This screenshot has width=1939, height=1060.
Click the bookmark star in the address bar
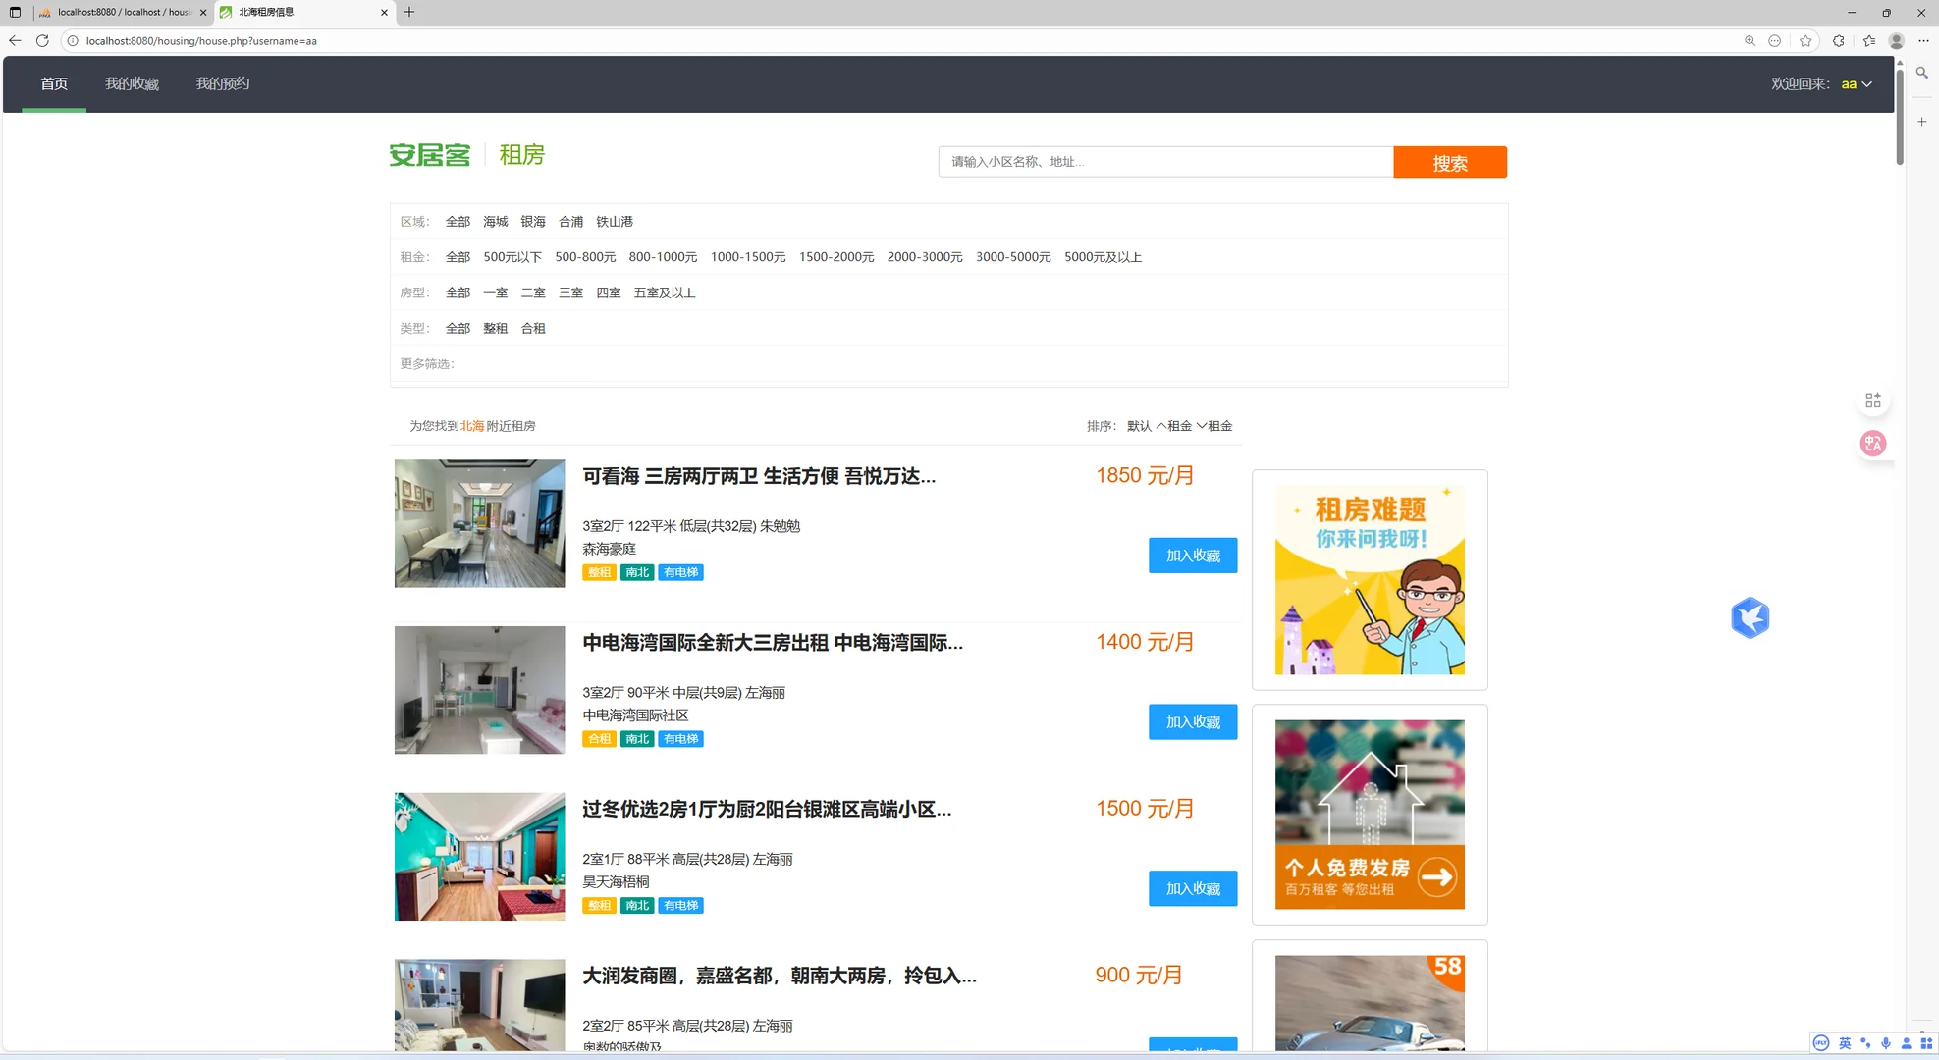click(x=1806, y=41)
